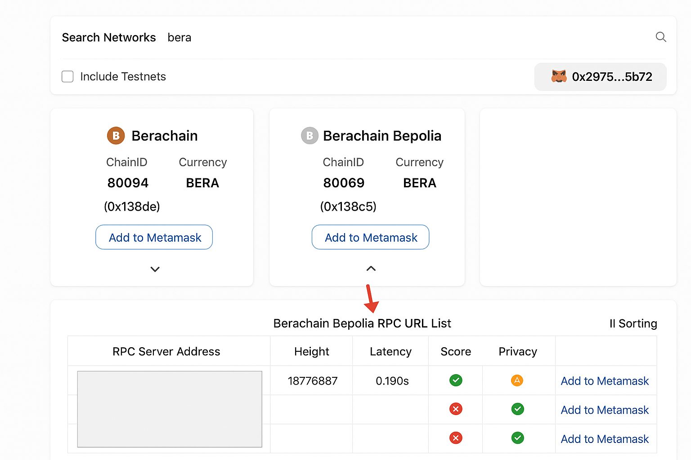Click the Berachain Bepolia card title
Image resolution: width=691 pixels, height=460 pixels.
382,136
